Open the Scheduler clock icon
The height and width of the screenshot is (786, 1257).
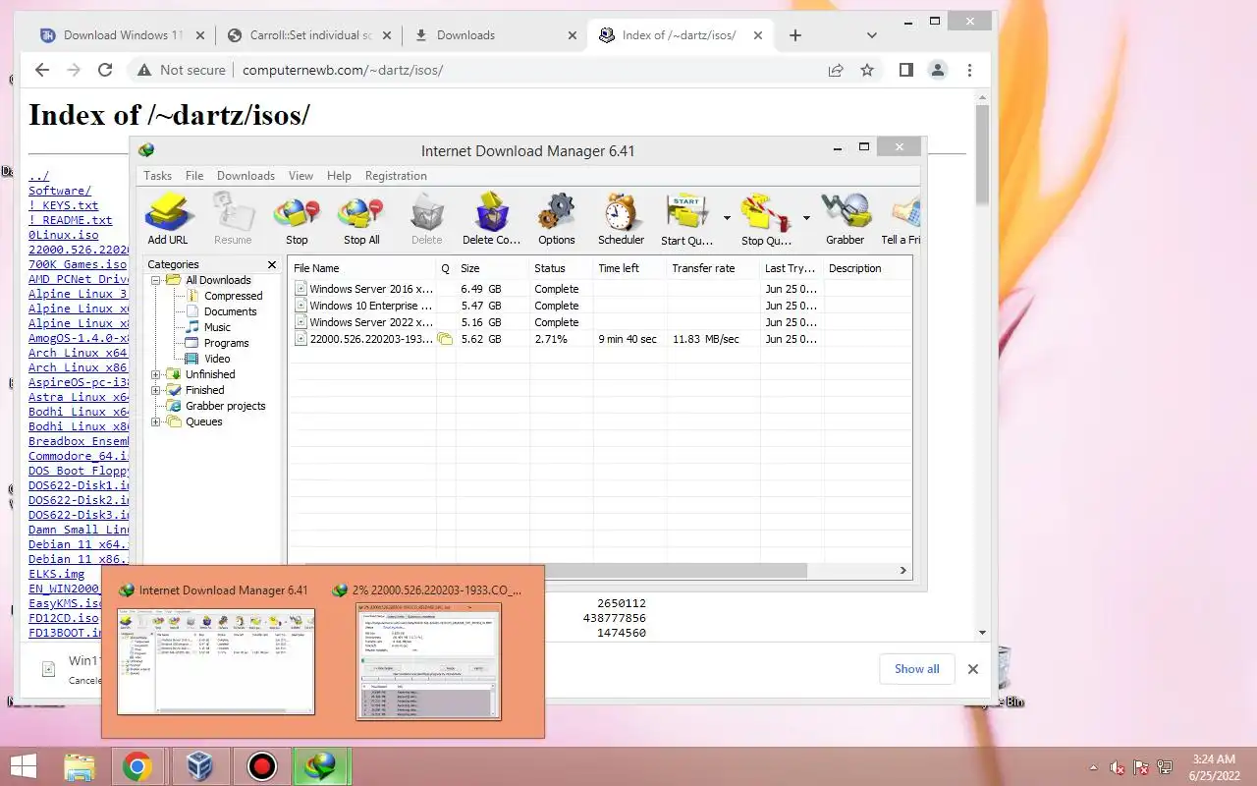(x=622, y=218)
